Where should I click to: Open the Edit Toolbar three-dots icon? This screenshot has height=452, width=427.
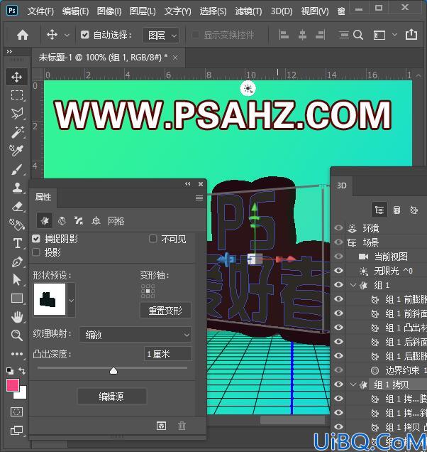point(17,354)
